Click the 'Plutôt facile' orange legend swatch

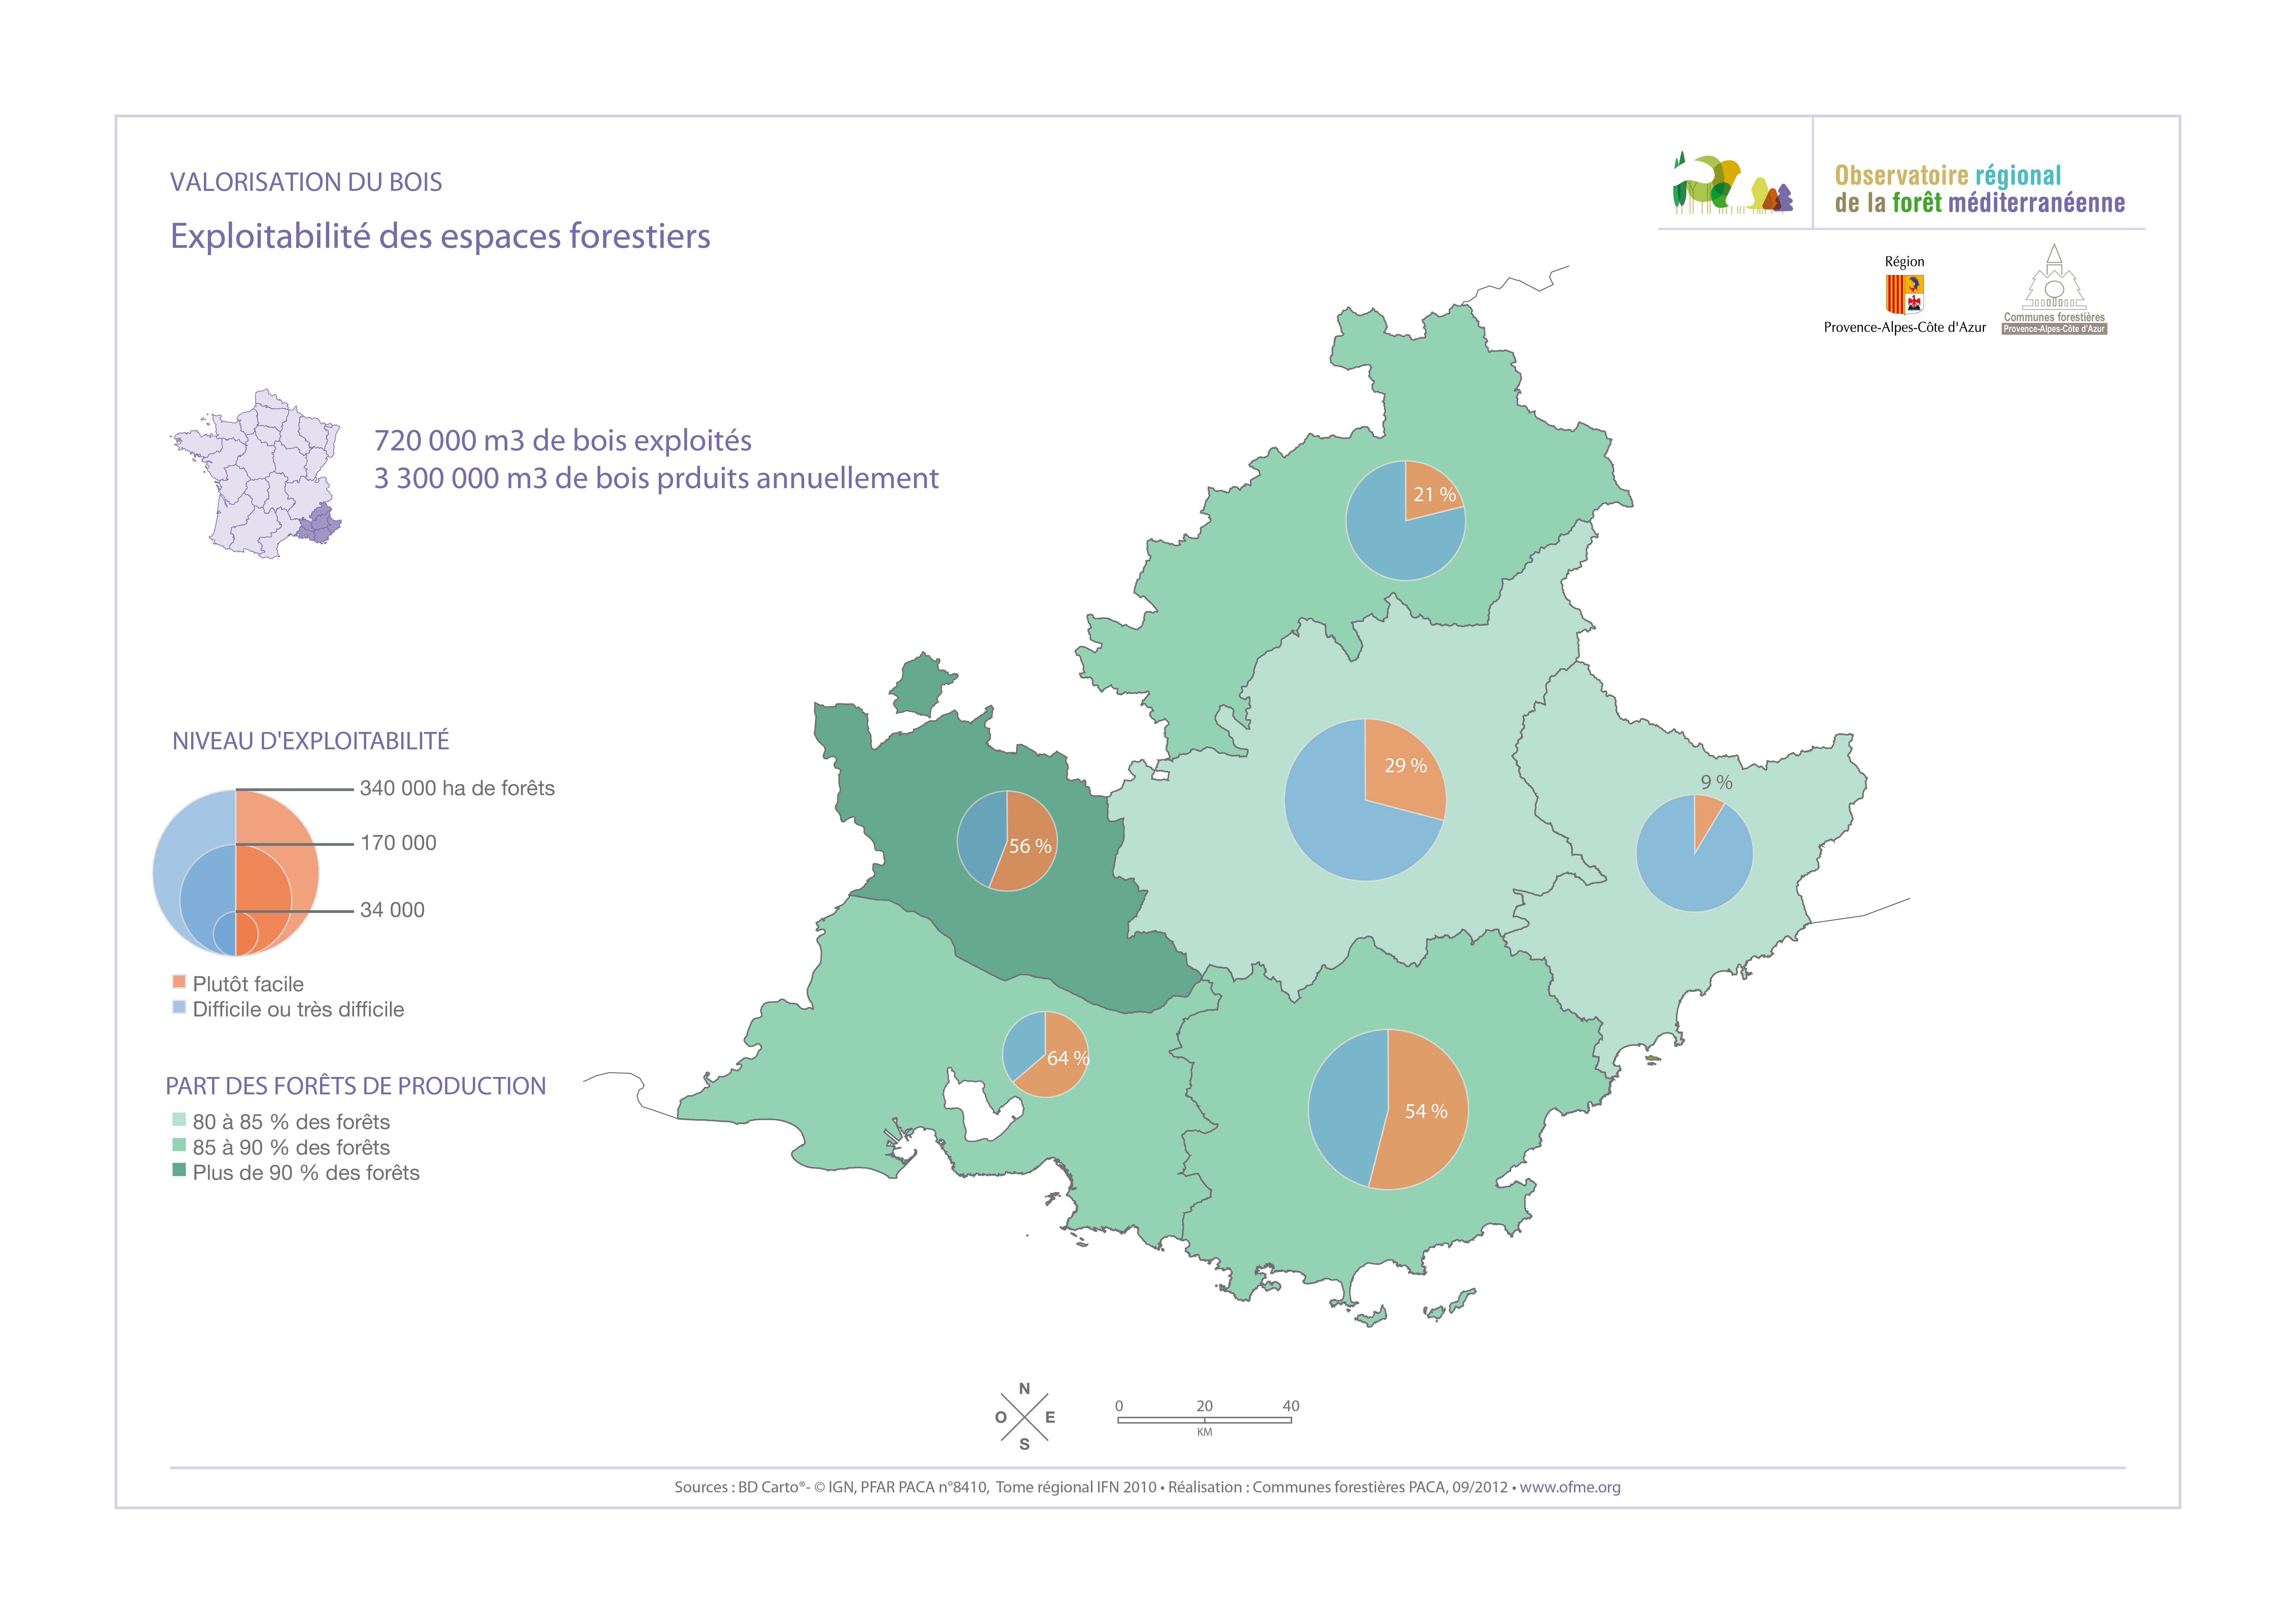(x=179, y=982)
